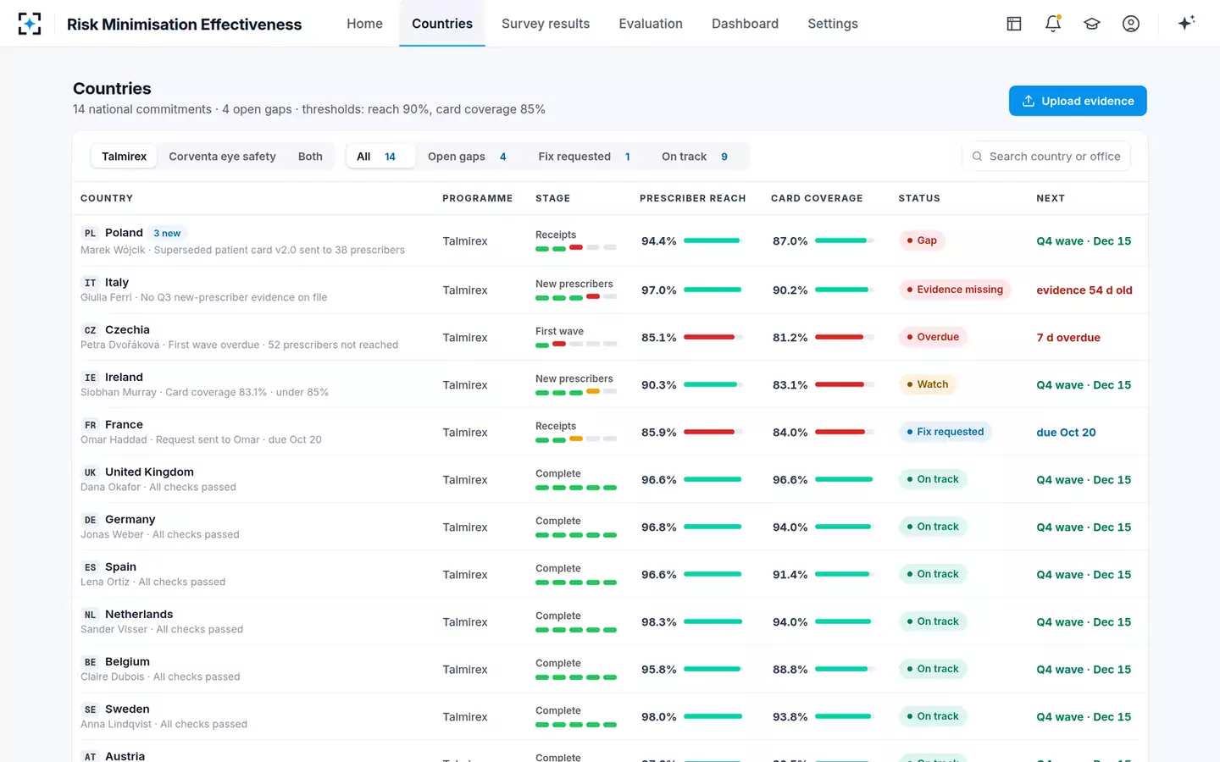Open the graduation cap learning icon

(1092, 24)
